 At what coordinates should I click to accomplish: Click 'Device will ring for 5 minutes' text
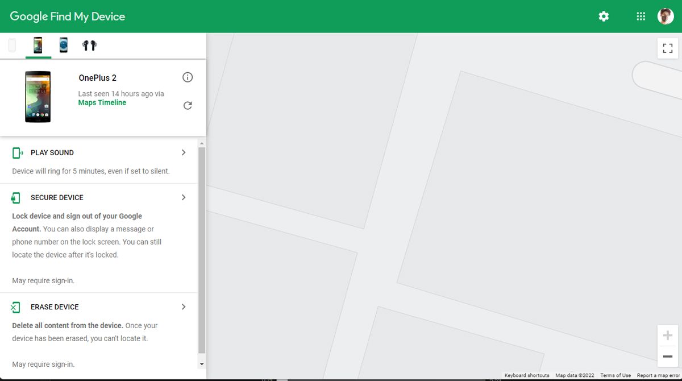(91, 171)
